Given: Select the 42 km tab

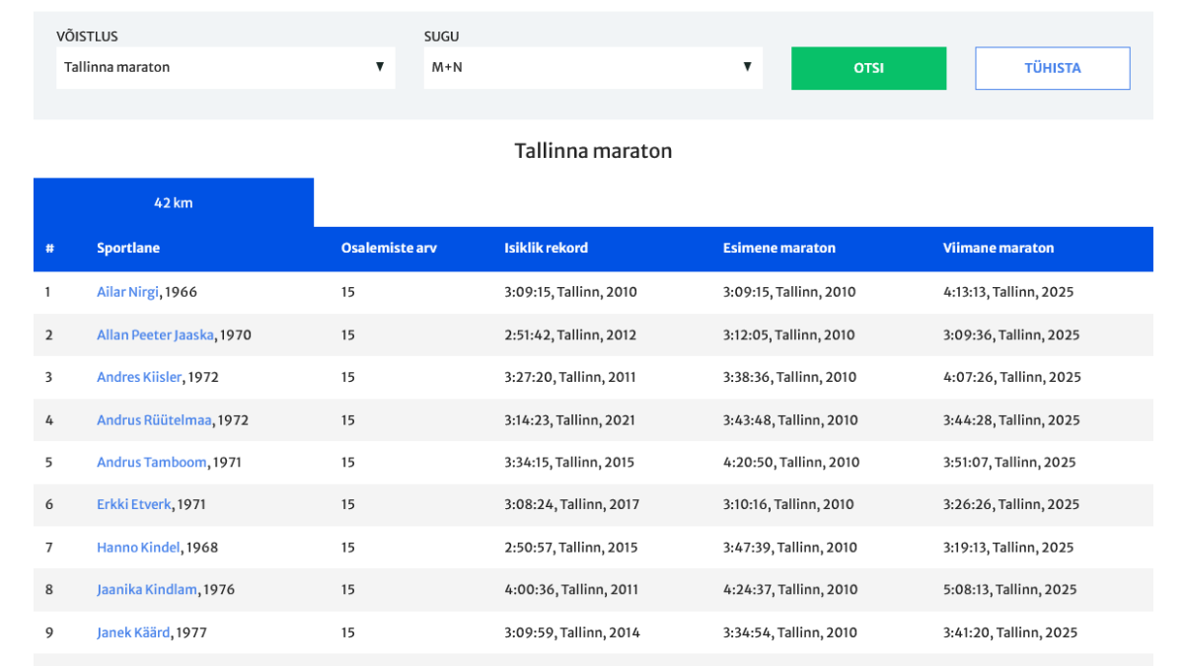Looking at the screenshot, I should click(174, 203).
